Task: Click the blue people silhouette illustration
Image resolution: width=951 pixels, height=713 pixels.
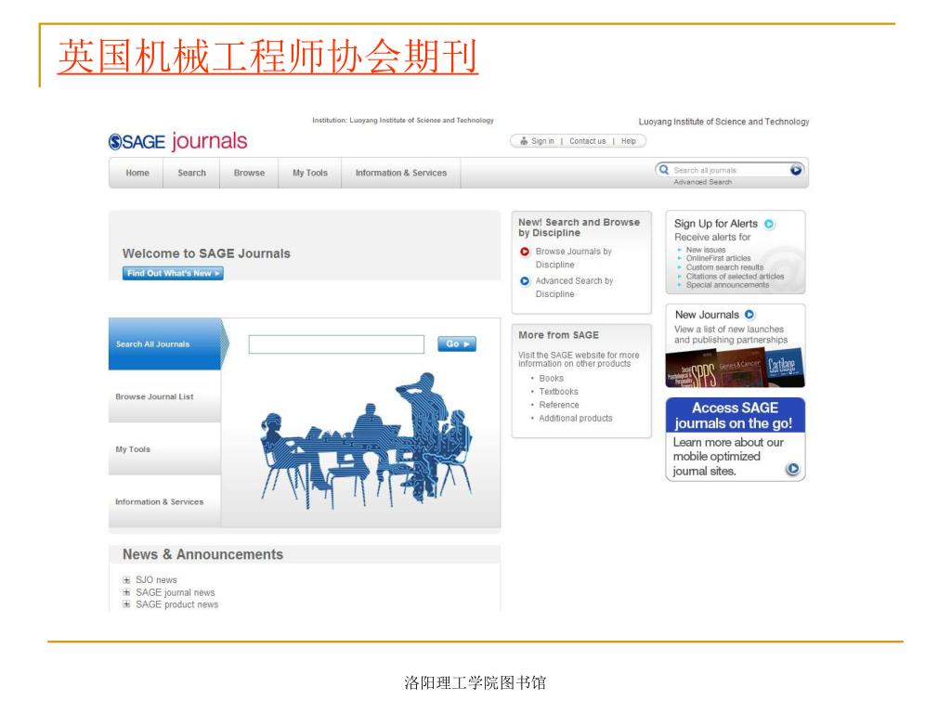Action: (x=366, y=441)
